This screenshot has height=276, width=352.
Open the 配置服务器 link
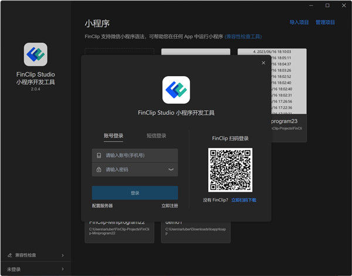(x=102, y=206)
